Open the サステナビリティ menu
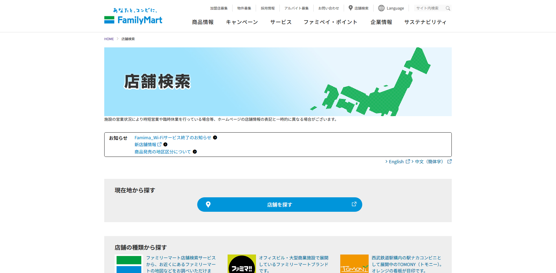556x273 pixels. (425, 22)
